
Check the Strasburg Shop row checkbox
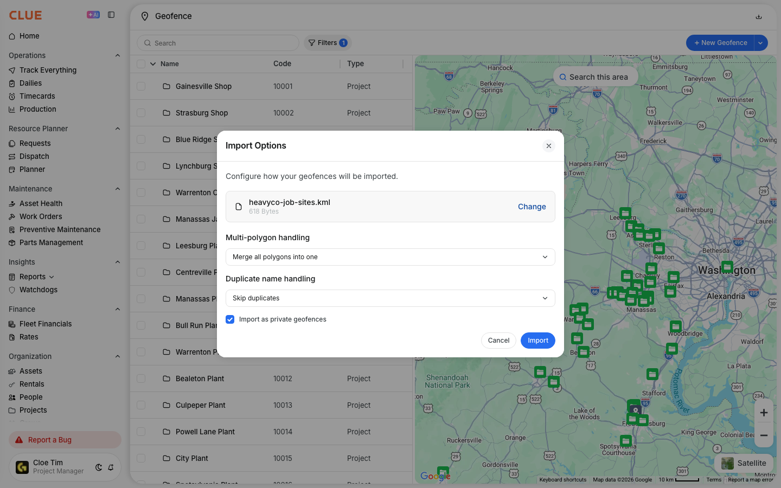click(x=141, y=113)
